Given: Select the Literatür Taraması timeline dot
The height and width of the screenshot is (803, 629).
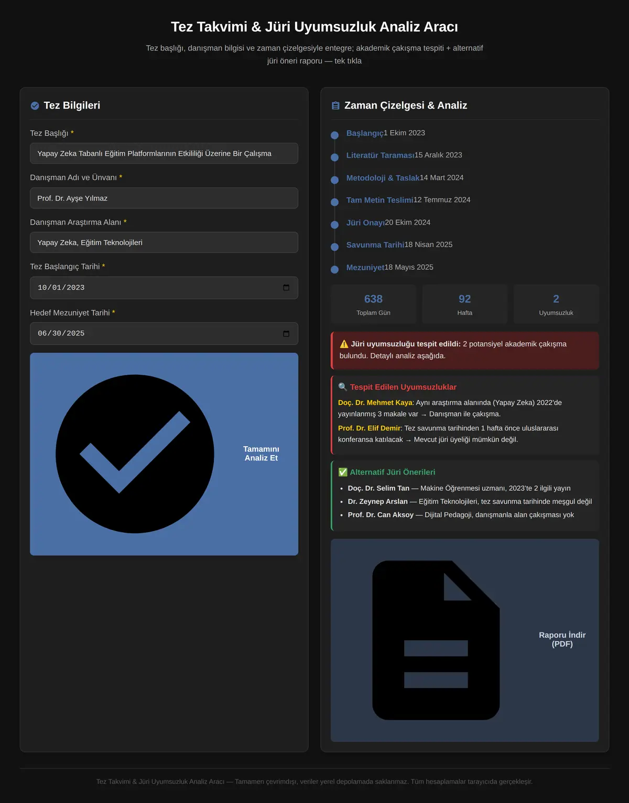Looking at the screenshot, I should click(x=335, y=157).
